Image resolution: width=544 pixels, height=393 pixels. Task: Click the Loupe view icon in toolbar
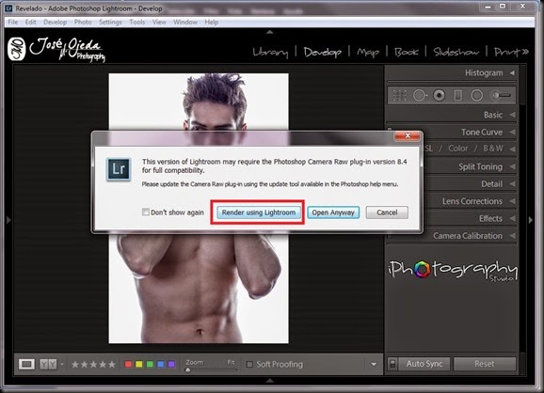[26, 364]
